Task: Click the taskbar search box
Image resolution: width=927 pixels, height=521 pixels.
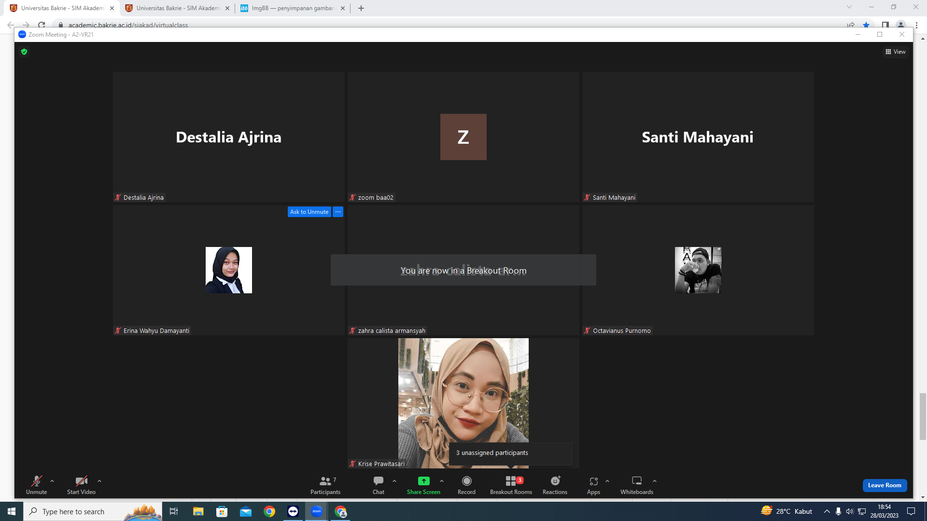Action: click(x=93, y=511)
